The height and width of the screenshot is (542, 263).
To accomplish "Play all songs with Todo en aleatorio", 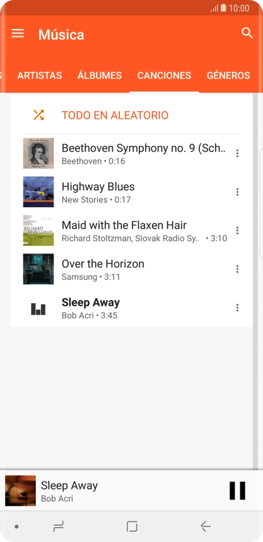I will point(115,115).
